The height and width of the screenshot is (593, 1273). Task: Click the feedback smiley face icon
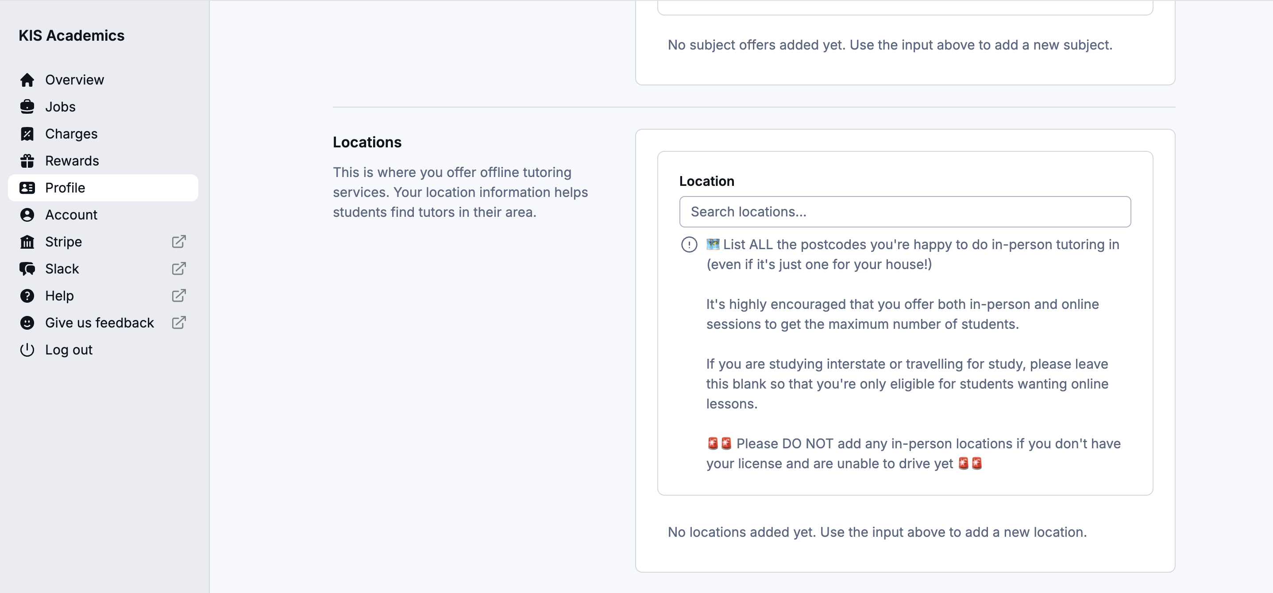pyautogui.click(x=27, y=323)
